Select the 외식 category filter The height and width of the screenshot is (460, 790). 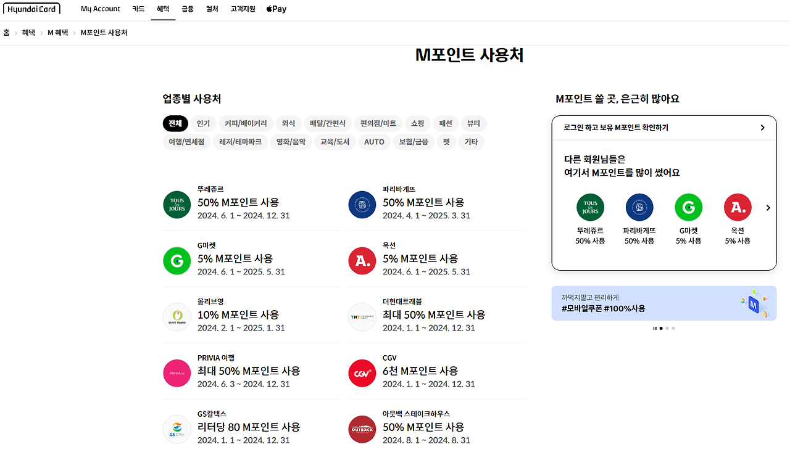288,123
